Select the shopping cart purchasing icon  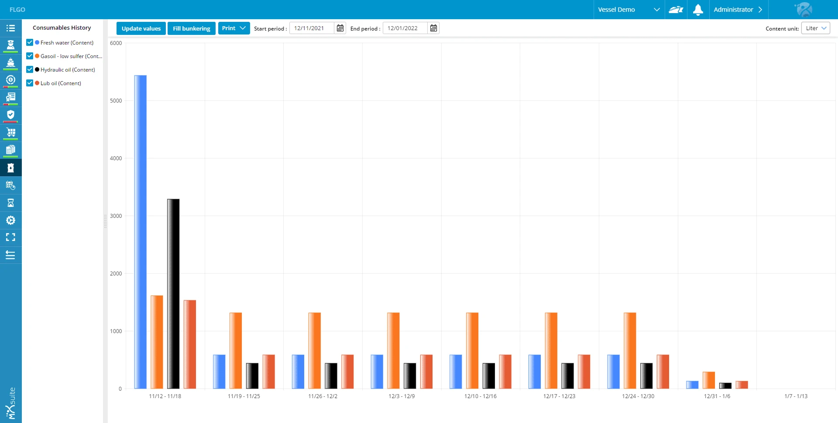coord(11,132)
